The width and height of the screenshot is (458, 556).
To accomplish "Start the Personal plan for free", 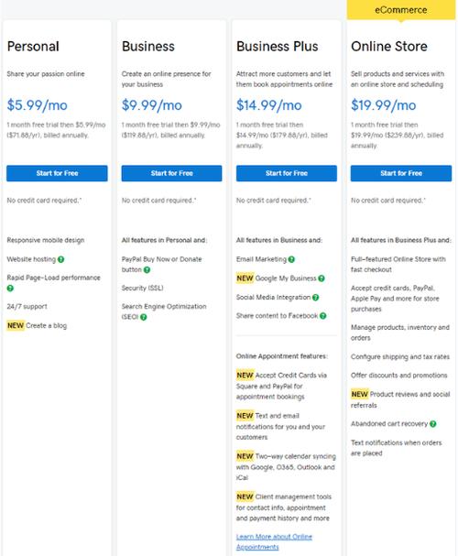I will (x=57, y=173).
